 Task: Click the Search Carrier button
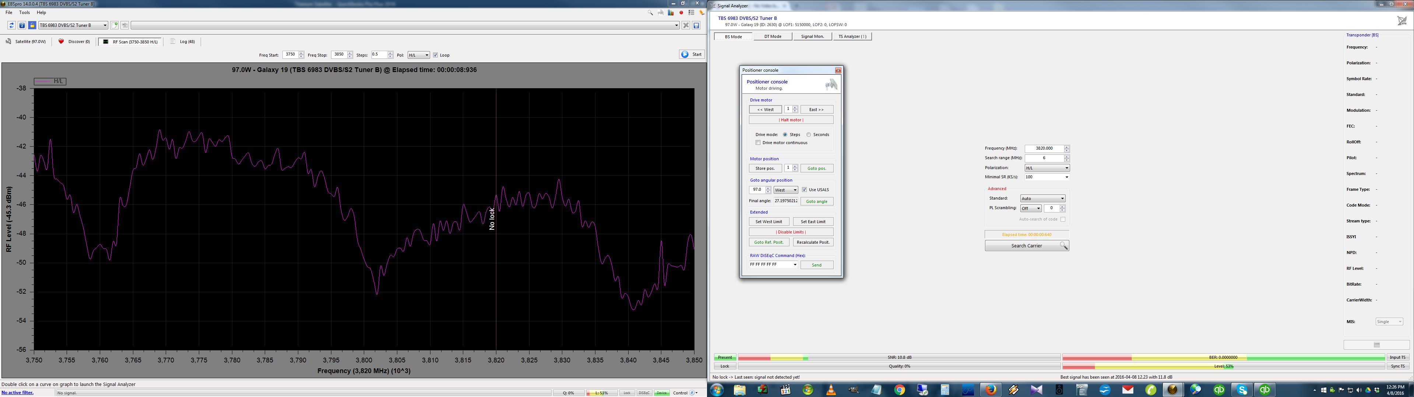pos(1027,246)
